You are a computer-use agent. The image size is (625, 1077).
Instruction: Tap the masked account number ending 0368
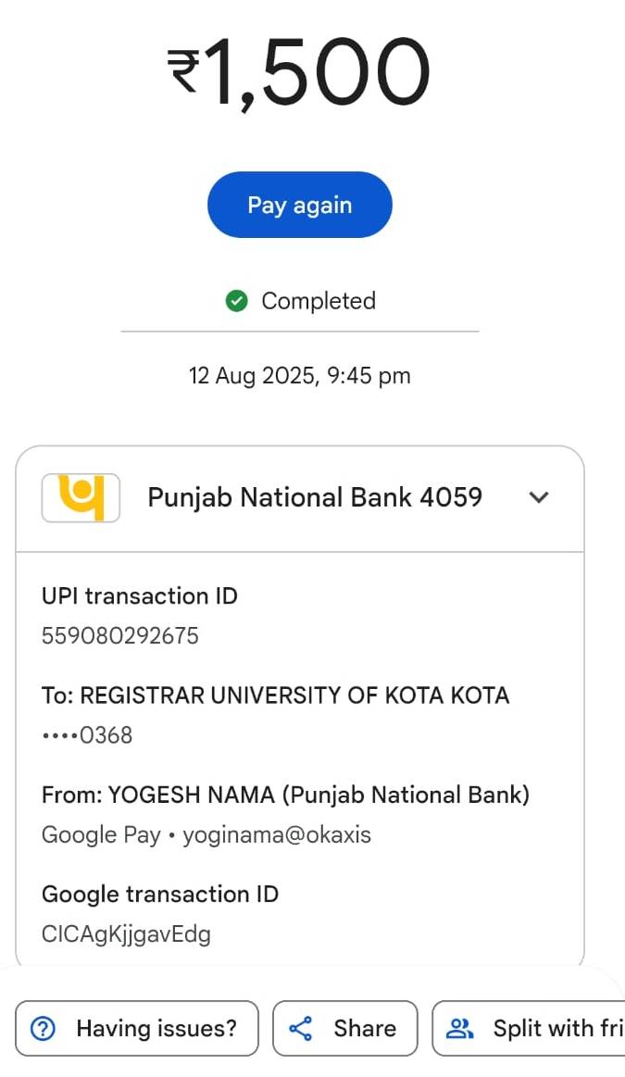[87, 735]
